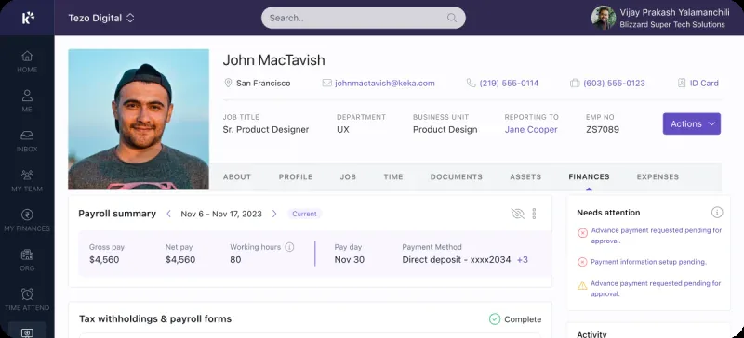This screenshot has width=744, height=338.
Task: Open the Home sidebar item
Action: coord(27,61)
